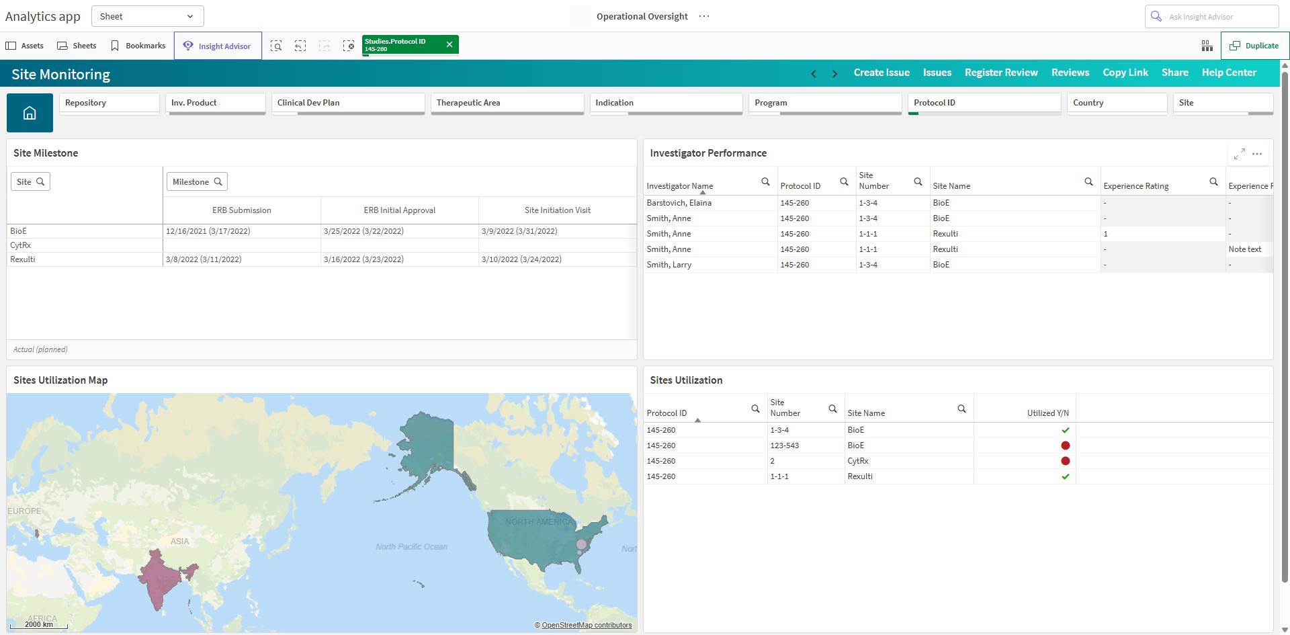
Task: Open Therapeutic Area filter
Action: (507, 103)
